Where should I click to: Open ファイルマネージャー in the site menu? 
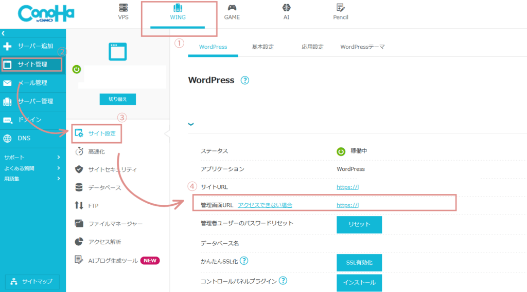pos(115,224)
